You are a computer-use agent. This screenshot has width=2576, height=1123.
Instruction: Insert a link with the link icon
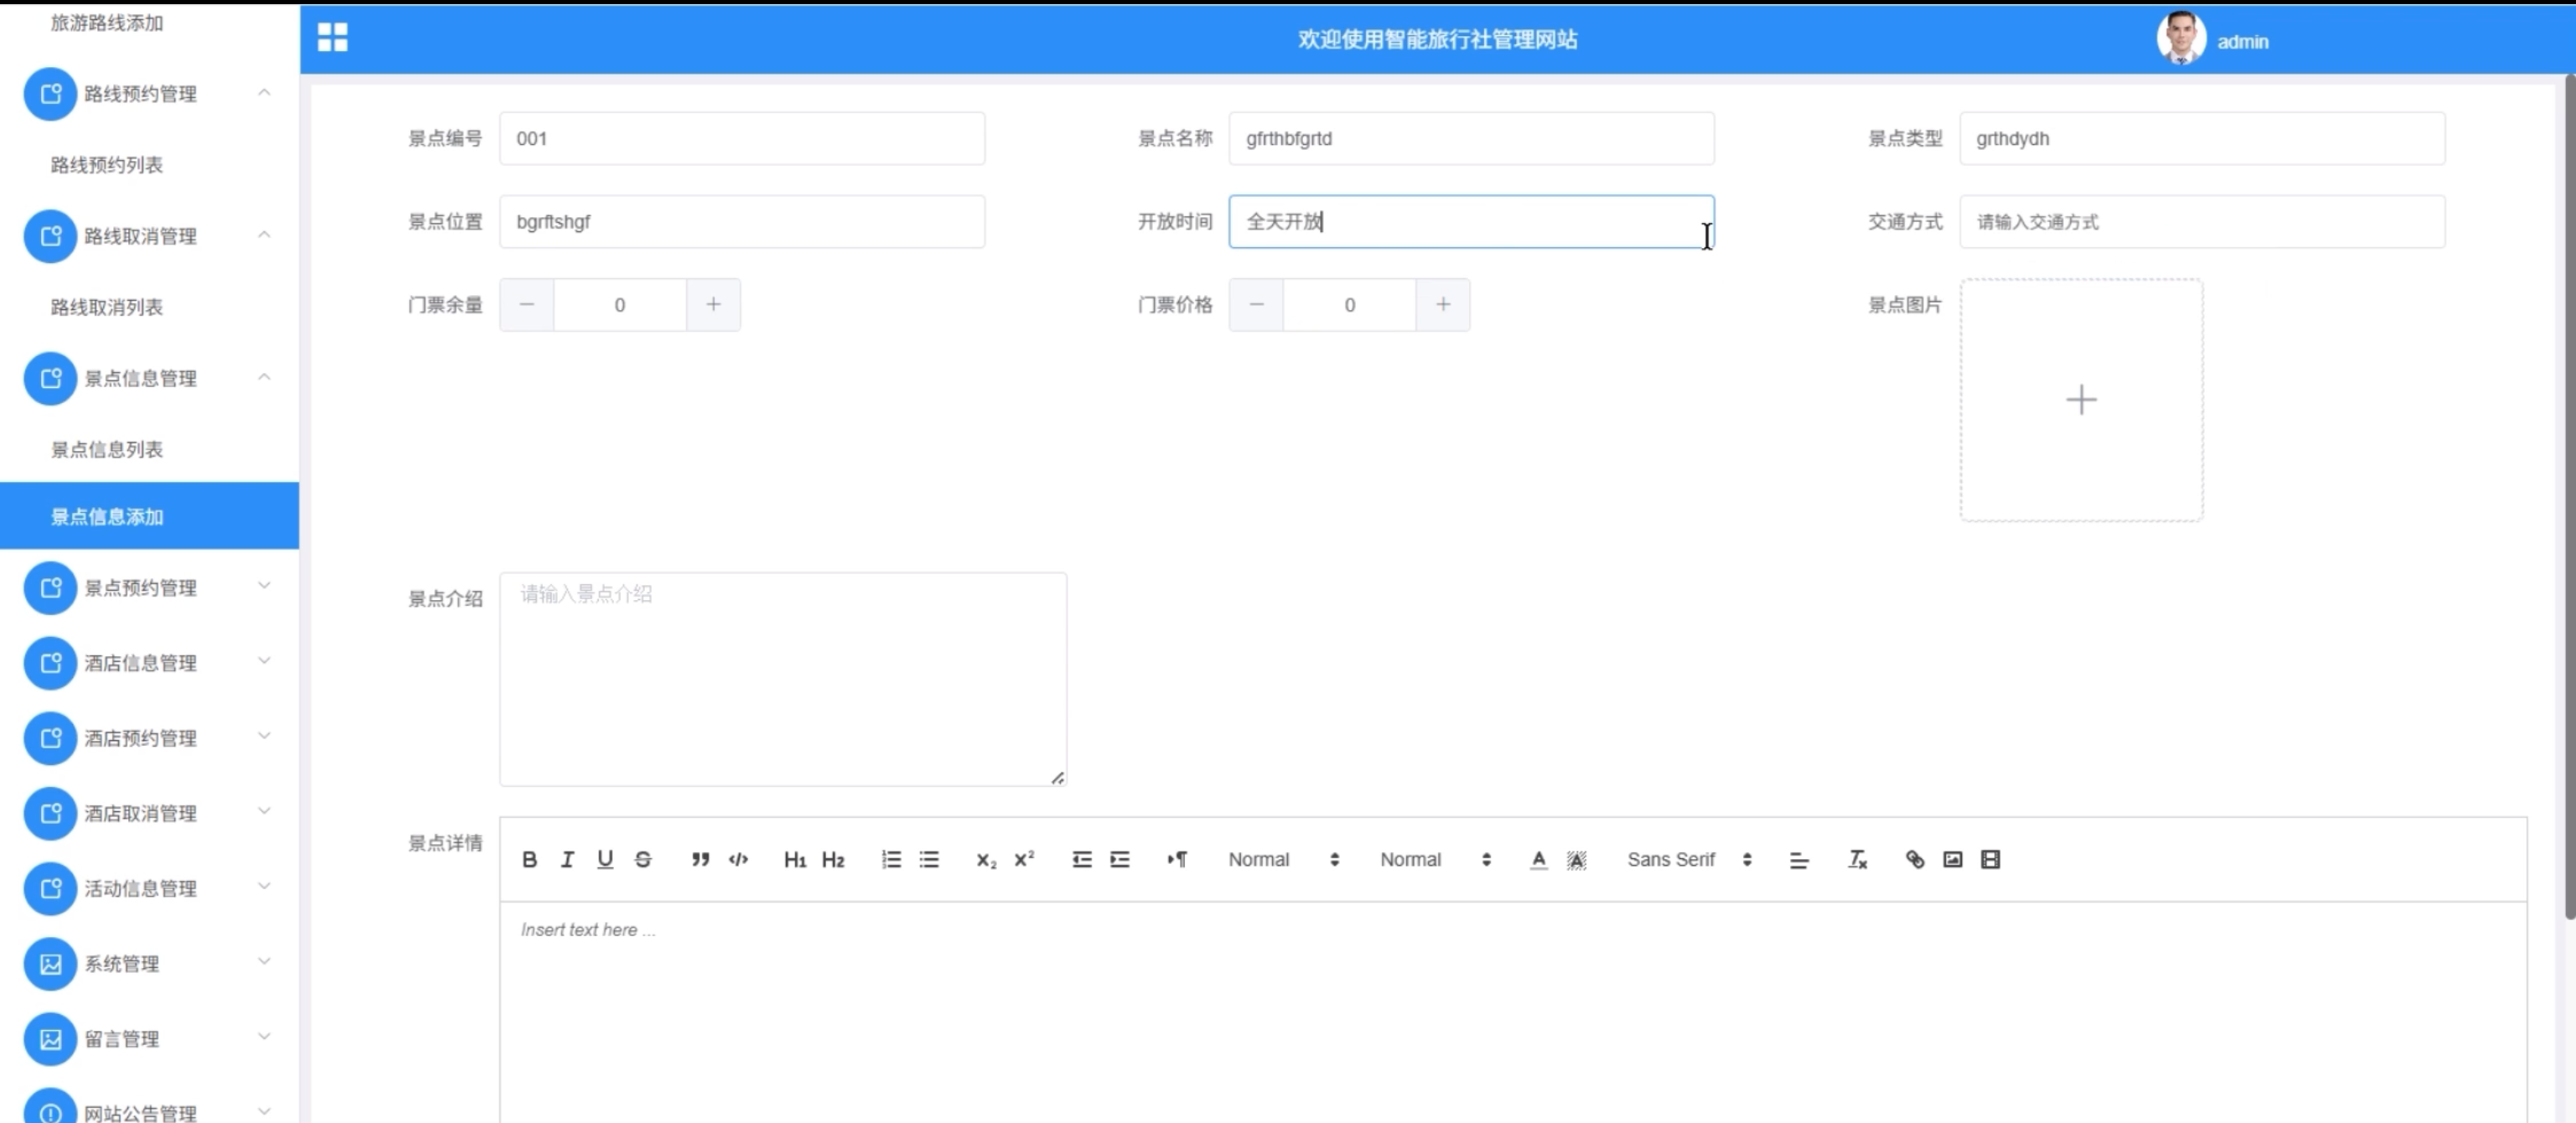click(1914, 859)
